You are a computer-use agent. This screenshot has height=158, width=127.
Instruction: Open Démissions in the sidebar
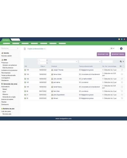point(5,104)
